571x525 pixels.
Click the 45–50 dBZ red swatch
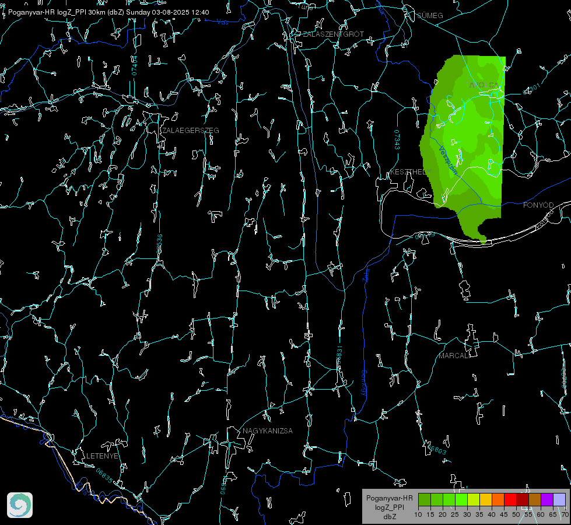coord(510,500)
